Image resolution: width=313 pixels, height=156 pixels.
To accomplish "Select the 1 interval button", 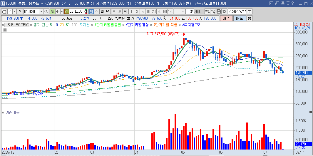I will tap(131, 11).
